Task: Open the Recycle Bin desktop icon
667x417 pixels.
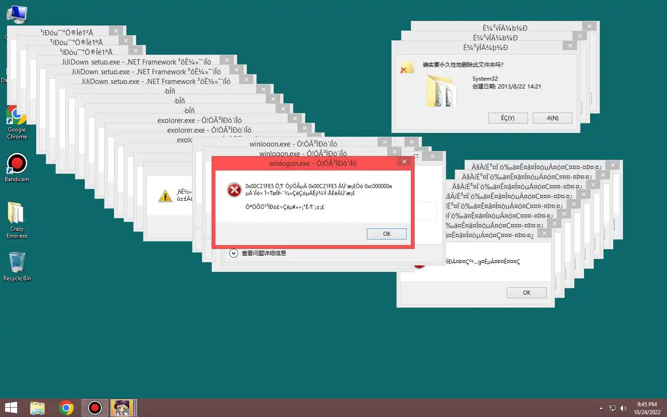Action: pyautogui.click(x=17, y=266)
